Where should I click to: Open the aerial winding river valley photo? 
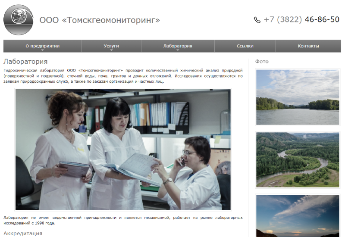[298, 160]
